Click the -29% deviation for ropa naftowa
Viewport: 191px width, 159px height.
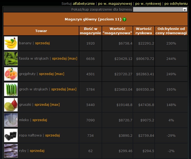coord(171,135)
